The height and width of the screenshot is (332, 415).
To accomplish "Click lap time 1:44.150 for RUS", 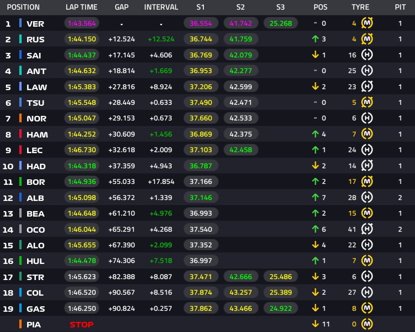I will pyautogui.click(x=82, y=39).
